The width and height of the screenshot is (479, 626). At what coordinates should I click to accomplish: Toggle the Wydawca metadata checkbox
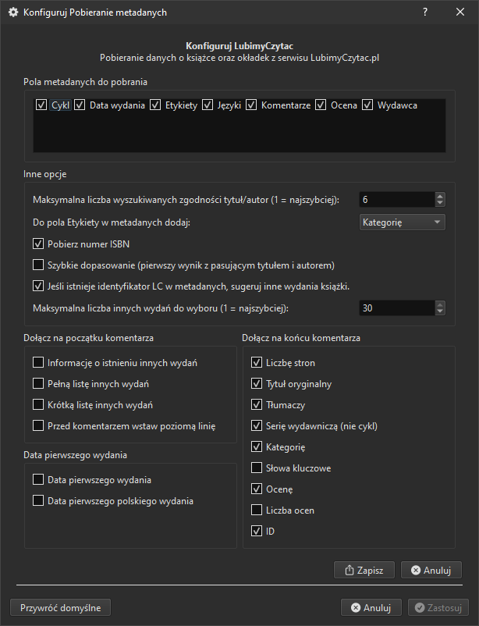coord(367,105)
